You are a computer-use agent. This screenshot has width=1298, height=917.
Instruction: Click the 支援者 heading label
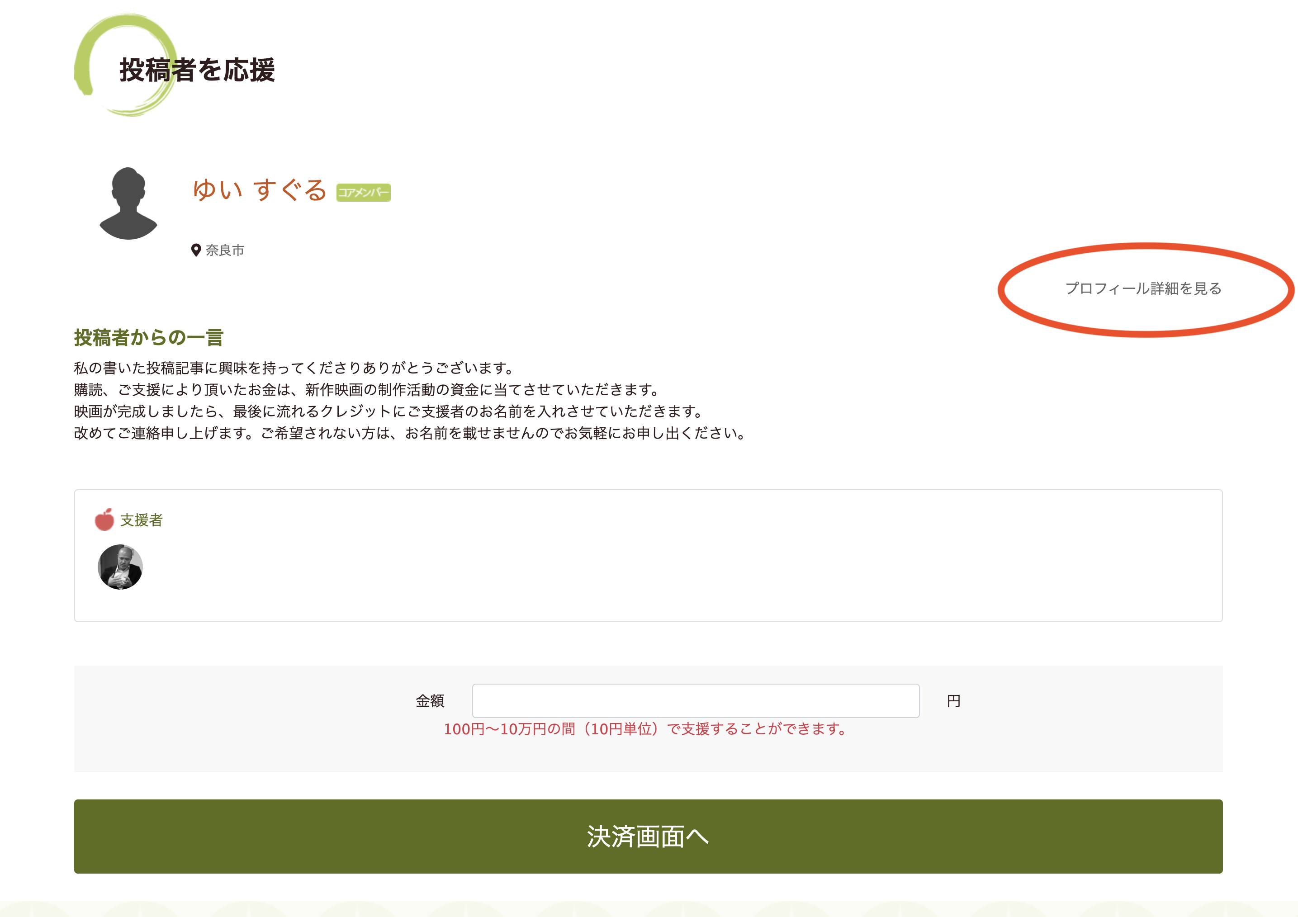[x=141, y=520]
